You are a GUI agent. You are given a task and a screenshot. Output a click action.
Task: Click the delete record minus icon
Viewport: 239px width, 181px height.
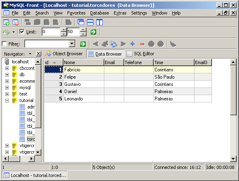(142, 44)
